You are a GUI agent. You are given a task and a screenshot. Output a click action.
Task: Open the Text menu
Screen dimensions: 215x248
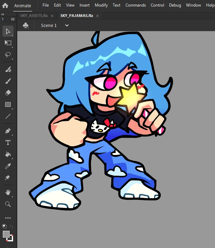[116, 5]
